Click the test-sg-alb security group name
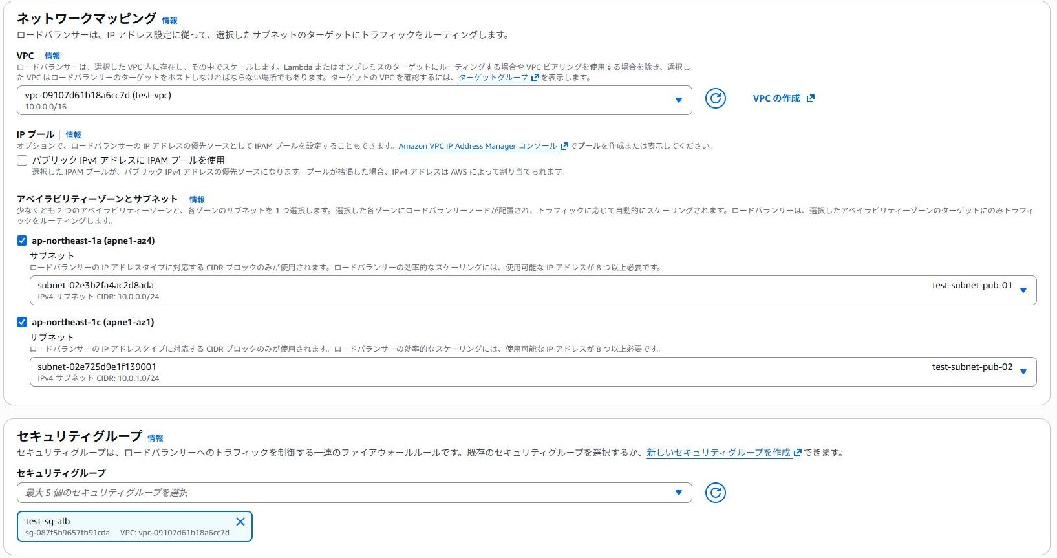This screenshot has height=558, width=1057. [48, 521]
